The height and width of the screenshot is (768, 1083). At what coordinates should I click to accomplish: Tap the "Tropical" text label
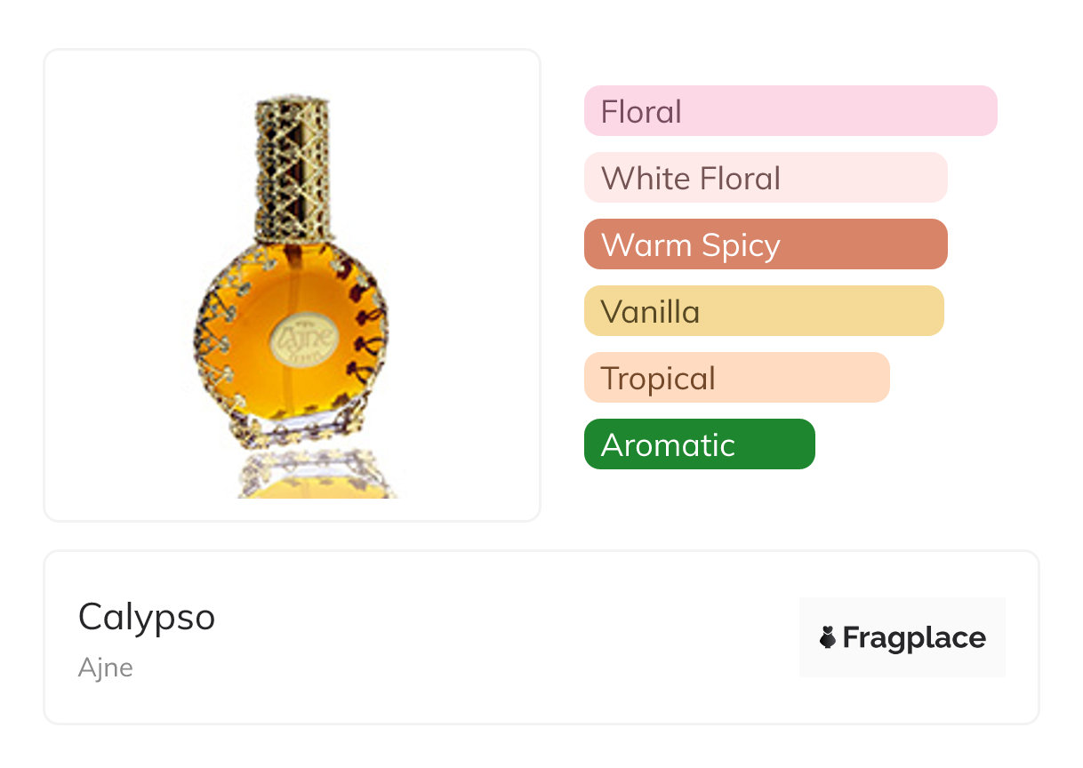pyautogui.click(x=658, y=378)
